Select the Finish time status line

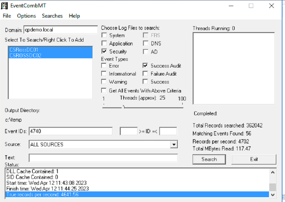(138, 189)
